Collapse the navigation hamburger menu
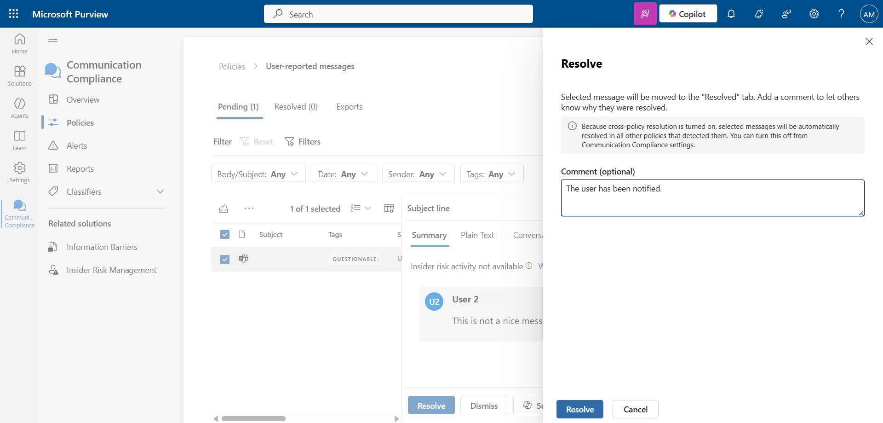The image size is (883, 423). (53, 39)
